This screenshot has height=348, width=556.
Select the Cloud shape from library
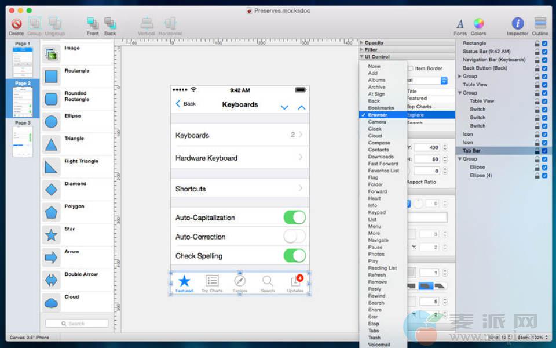52,303
